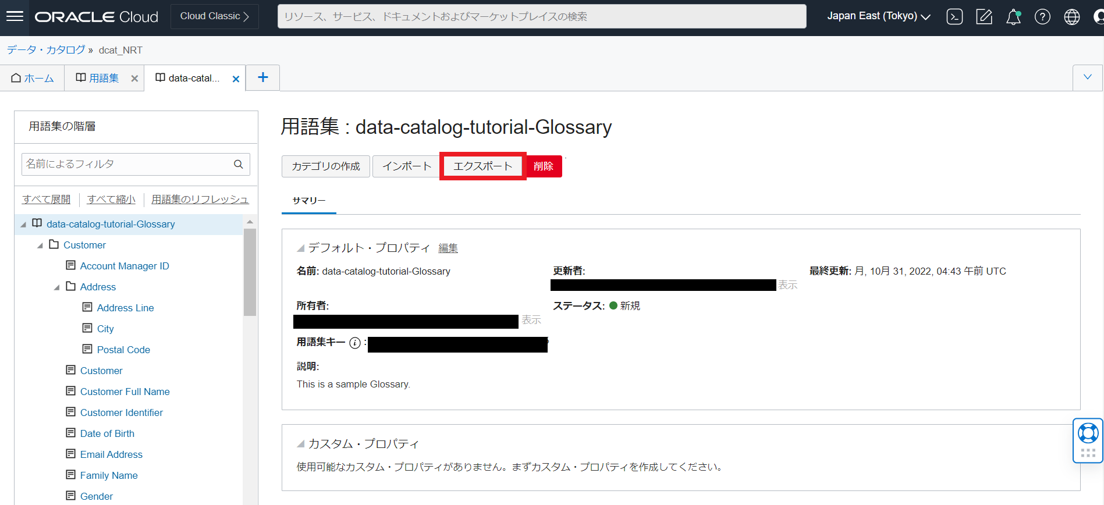Launch Cloud Shell developer tools icon

[954, 17]
